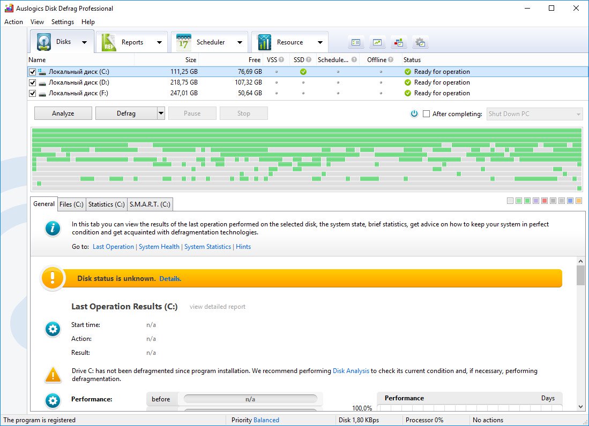Click the colored blocks cluster map icon
The width and height of the screenshot is (589, 426).
[399, 42]
